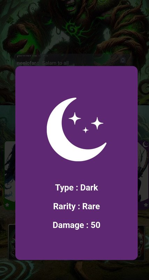The width and height of the screenshot is (149, 280).
Task: Tap the star badge on the green card
Action: click(x=7, y=205)
